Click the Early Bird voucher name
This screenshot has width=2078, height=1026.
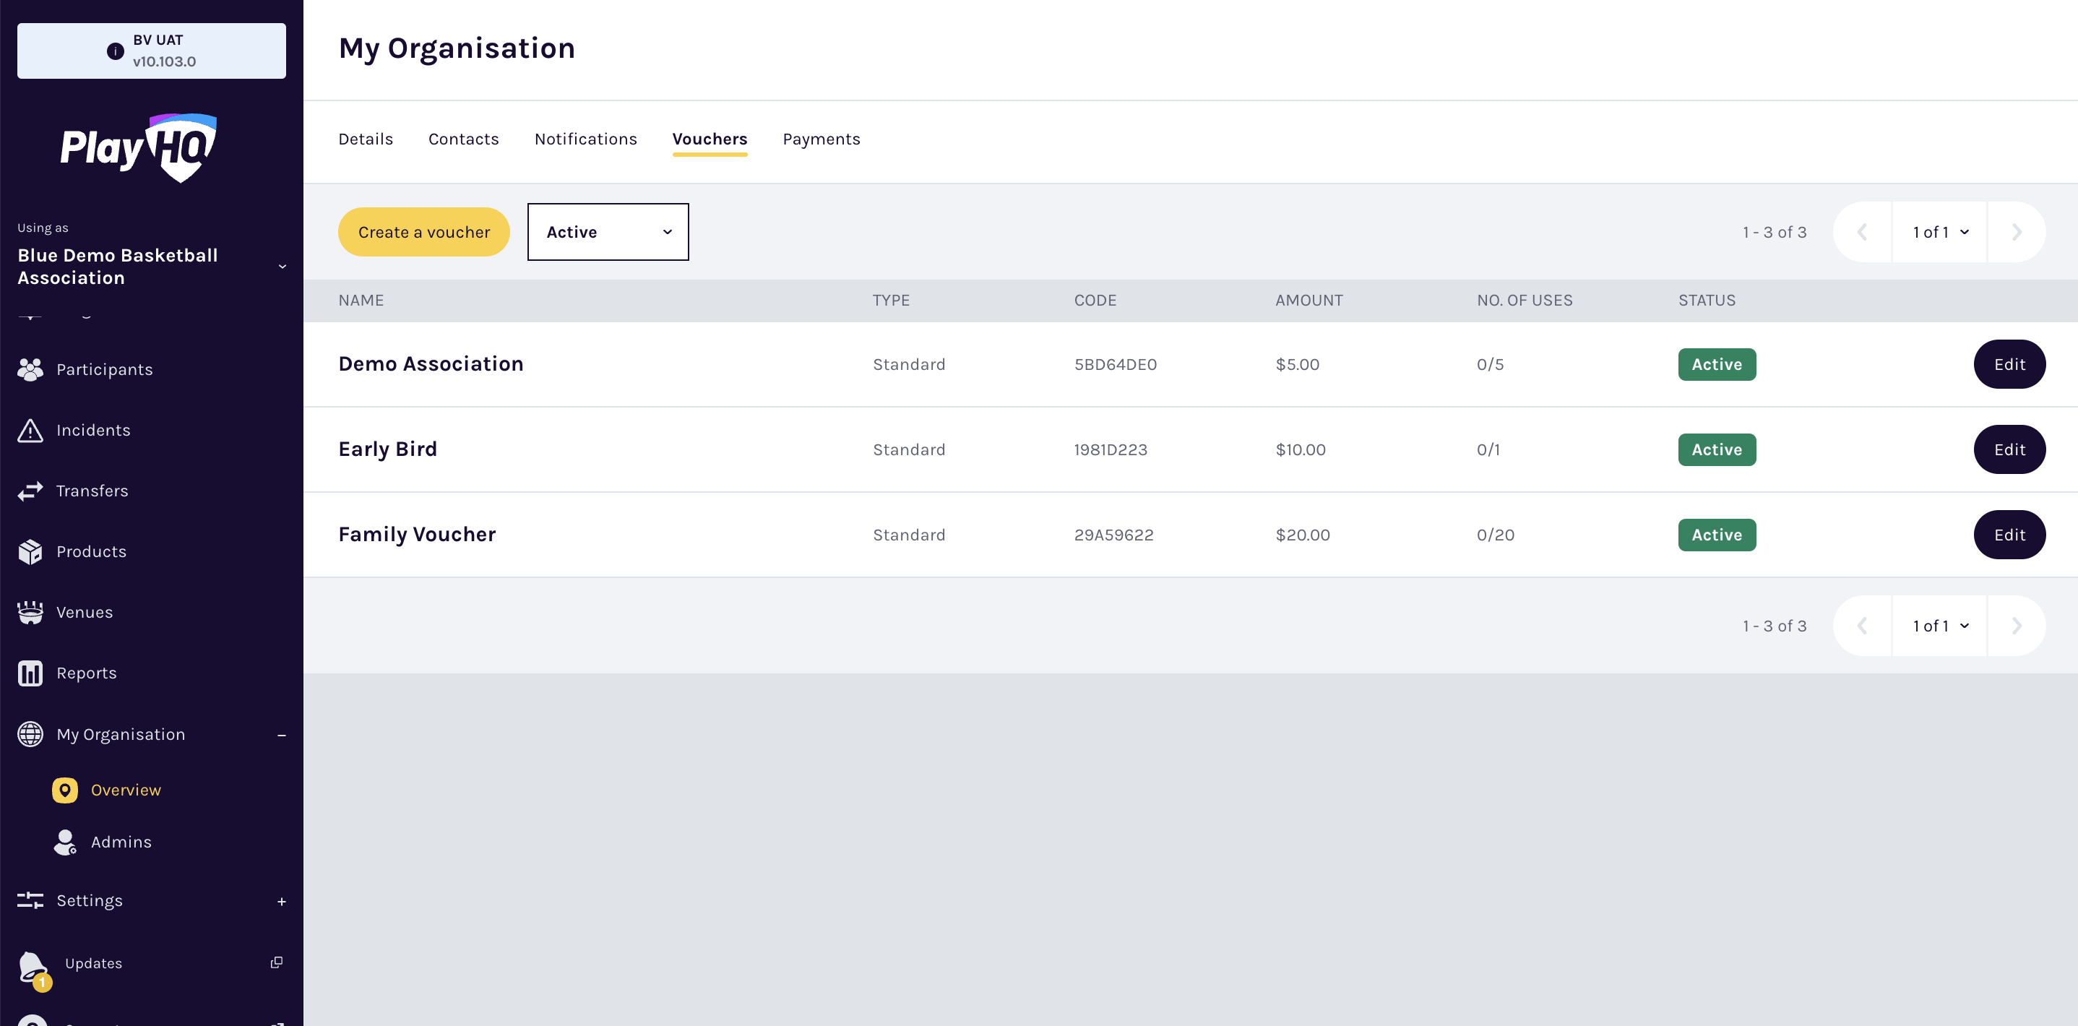[388, 449]
